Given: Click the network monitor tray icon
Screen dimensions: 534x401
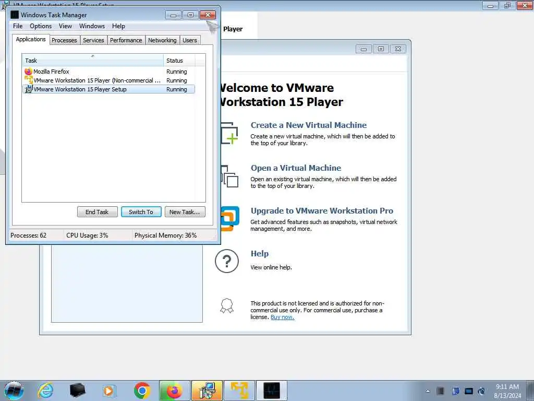Looking at the screenshot, I should tap(469, 391).
